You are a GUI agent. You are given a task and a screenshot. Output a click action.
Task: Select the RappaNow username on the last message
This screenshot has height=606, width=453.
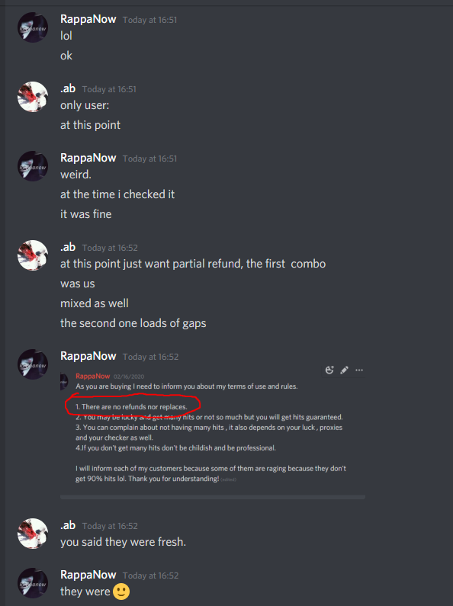point(88,575)
